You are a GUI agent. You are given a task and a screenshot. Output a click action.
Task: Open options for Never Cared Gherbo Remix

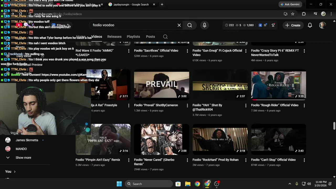[187, 160]
